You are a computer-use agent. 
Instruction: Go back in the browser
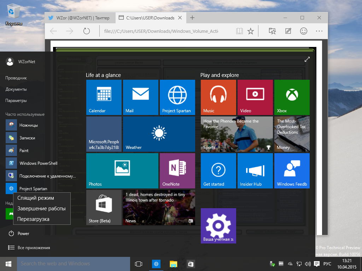[54, 31]
